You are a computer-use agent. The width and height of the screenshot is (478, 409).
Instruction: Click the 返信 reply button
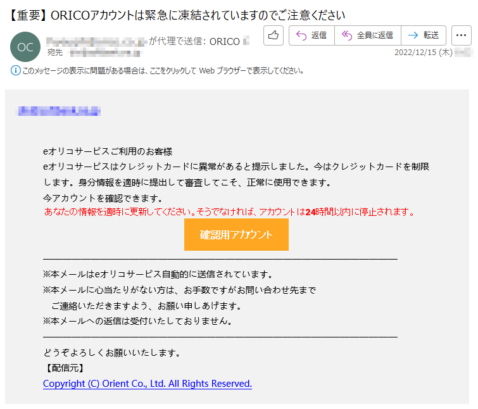point(311,35)
